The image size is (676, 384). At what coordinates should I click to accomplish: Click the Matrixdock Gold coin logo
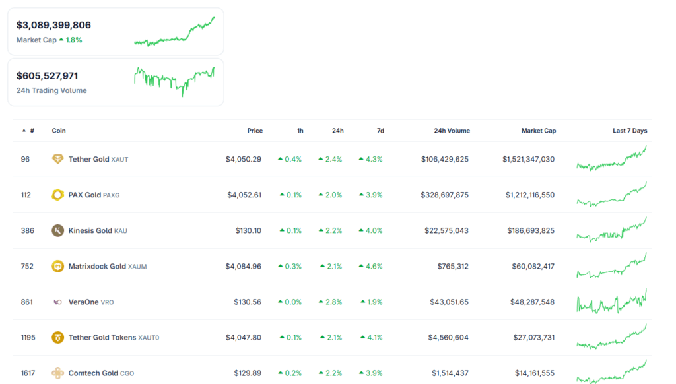[x=58, y=266]
